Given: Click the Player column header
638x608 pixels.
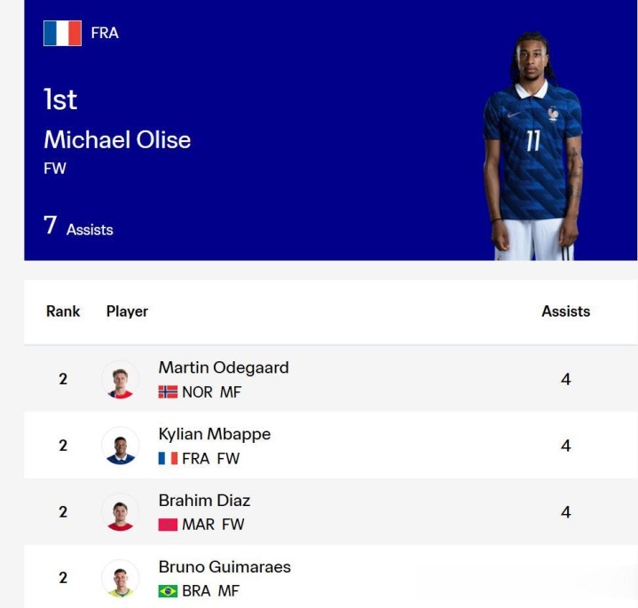Looking at the screenshot, I should (127, 312).
